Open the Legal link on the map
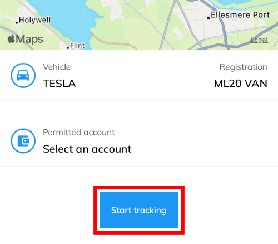The height and width of the screenshot is (244, 278). point(259,40)
